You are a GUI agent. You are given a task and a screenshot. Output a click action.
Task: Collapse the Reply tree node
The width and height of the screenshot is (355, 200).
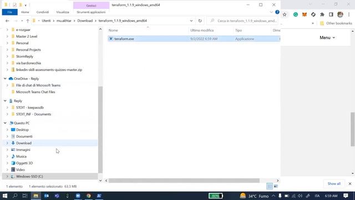(x=5, y=101)
